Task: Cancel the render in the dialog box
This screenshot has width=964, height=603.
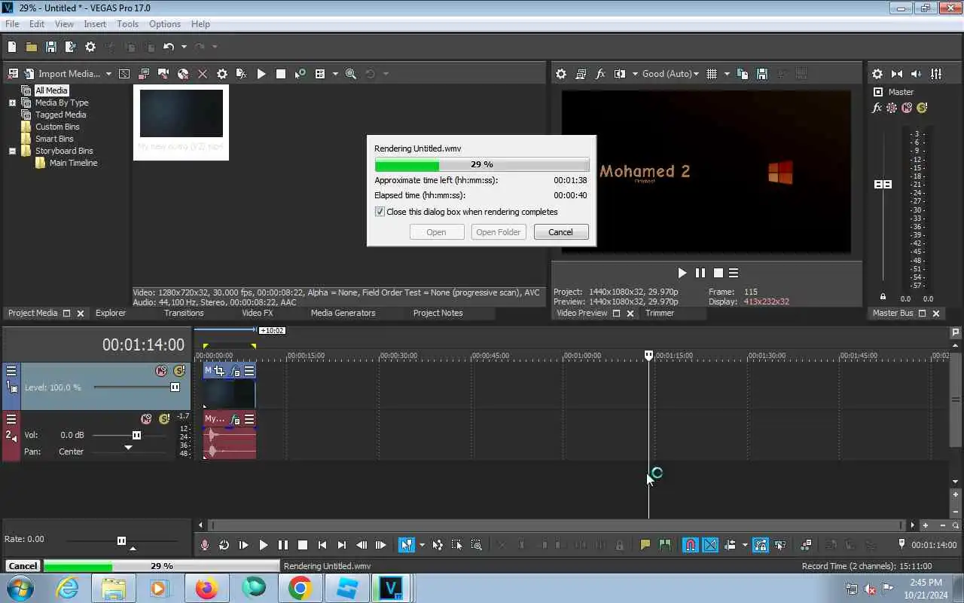Action: pos(561,232)
